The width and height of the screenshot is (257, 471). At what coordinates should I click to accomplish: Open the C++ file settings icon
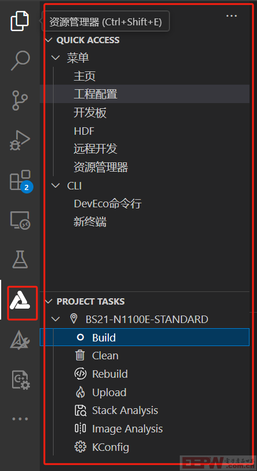pyautogui.click(x=21, y=380)
